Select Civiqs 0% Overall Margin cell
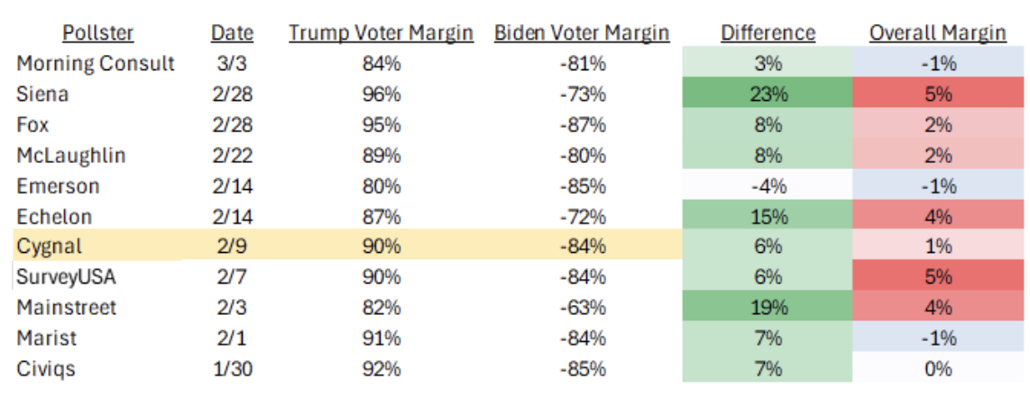1030x396 pixels. point(938,368)
